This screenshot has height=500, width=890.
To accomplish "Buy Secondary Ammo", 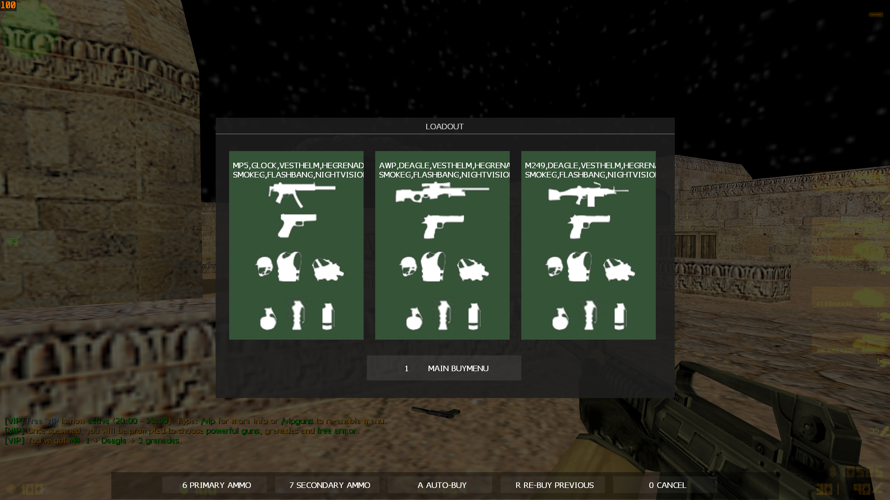I will pyautogui.click(x=329, y=485).
